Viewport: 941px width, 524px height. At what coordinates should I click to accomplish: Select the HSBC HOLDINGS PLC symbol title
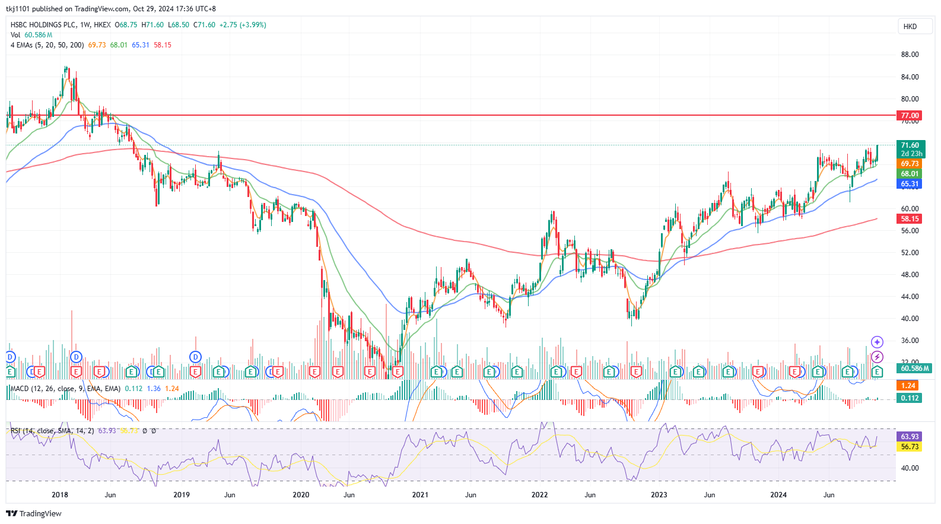[x=43, y=25]
